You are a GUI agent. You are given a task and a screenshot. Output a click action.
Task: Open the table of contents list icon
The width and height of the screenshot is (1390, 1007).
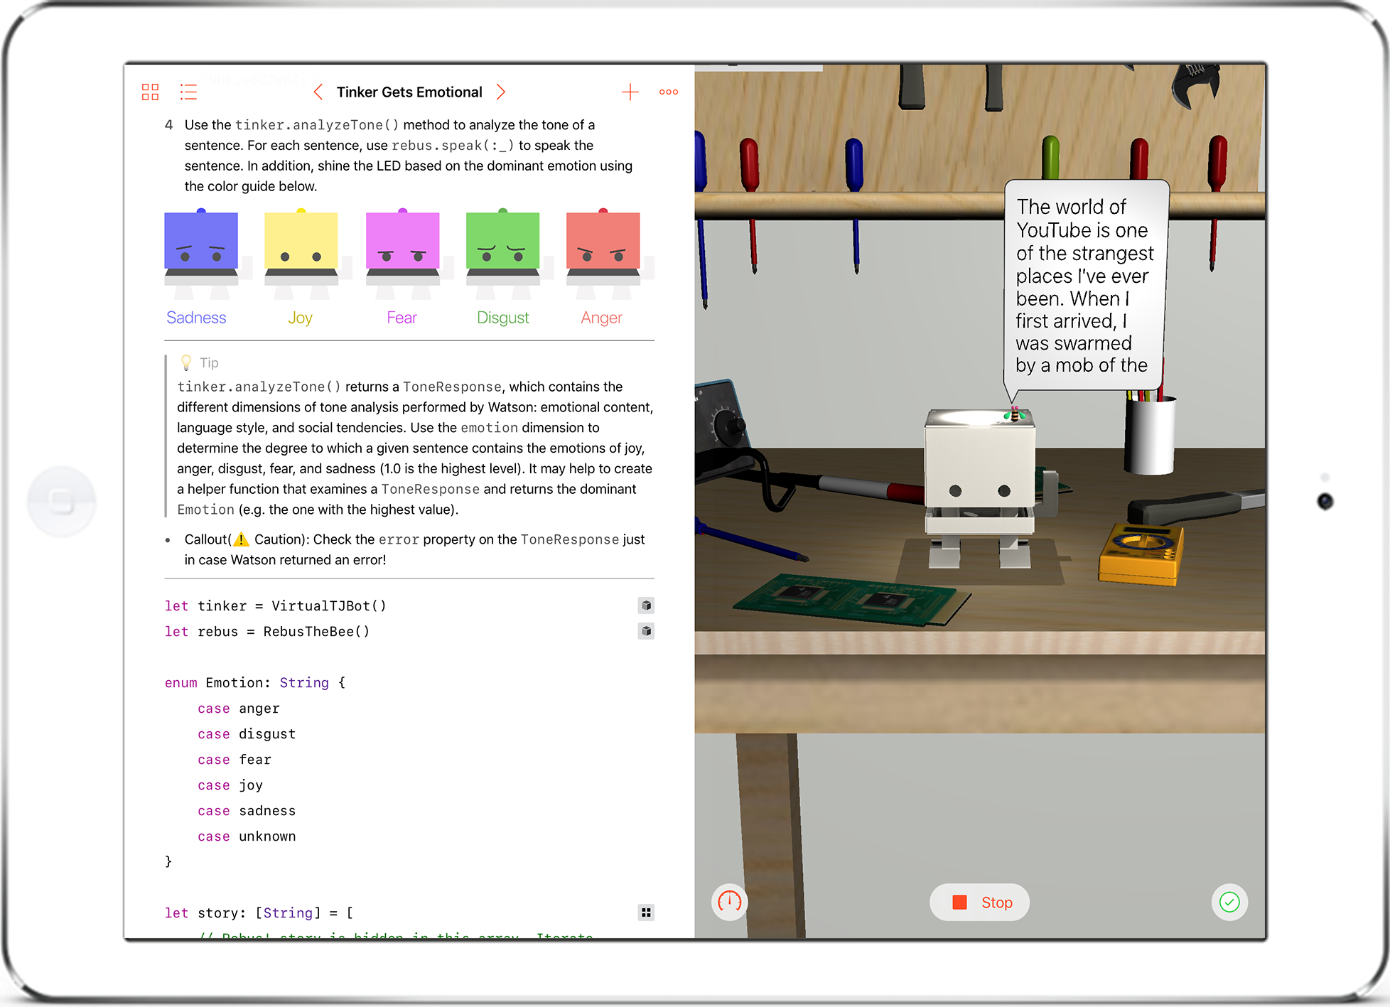188,92
